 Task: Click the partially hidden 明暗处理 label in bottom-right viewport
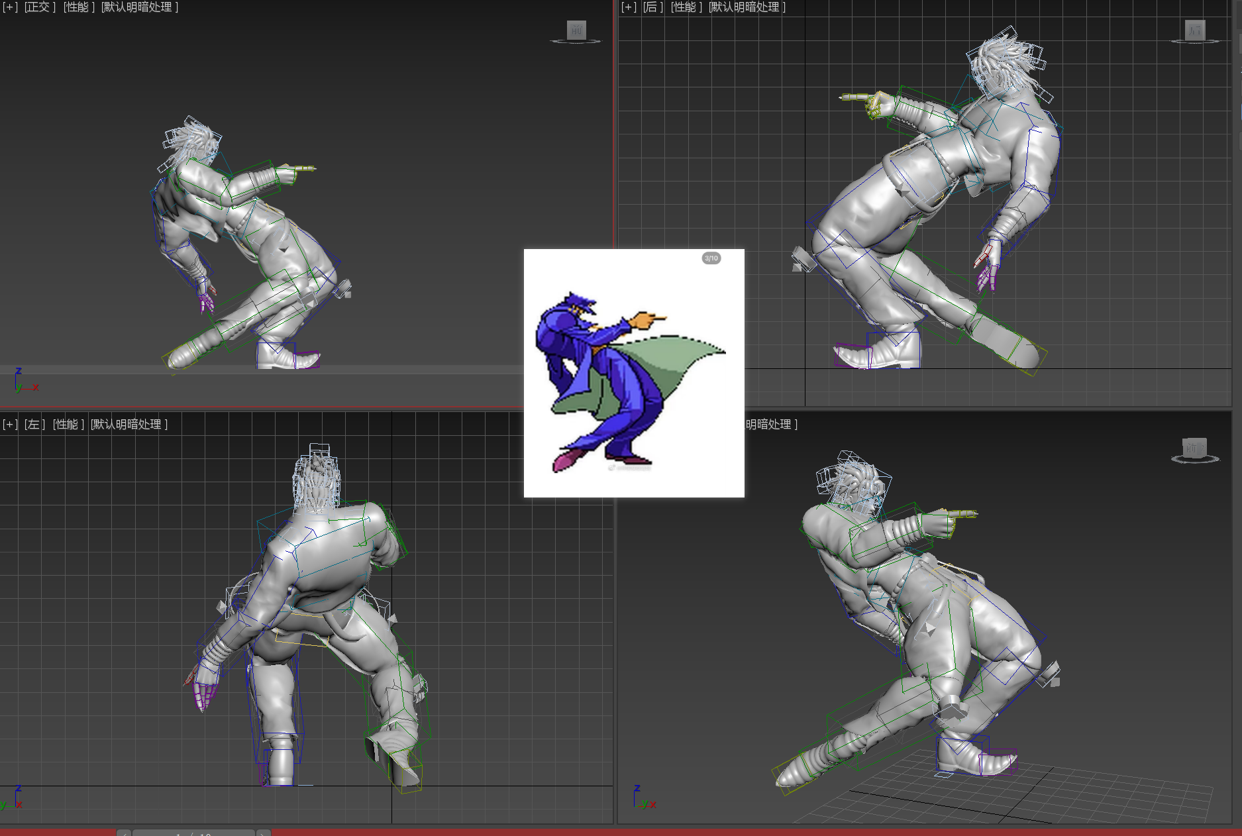tap(771, 424)
